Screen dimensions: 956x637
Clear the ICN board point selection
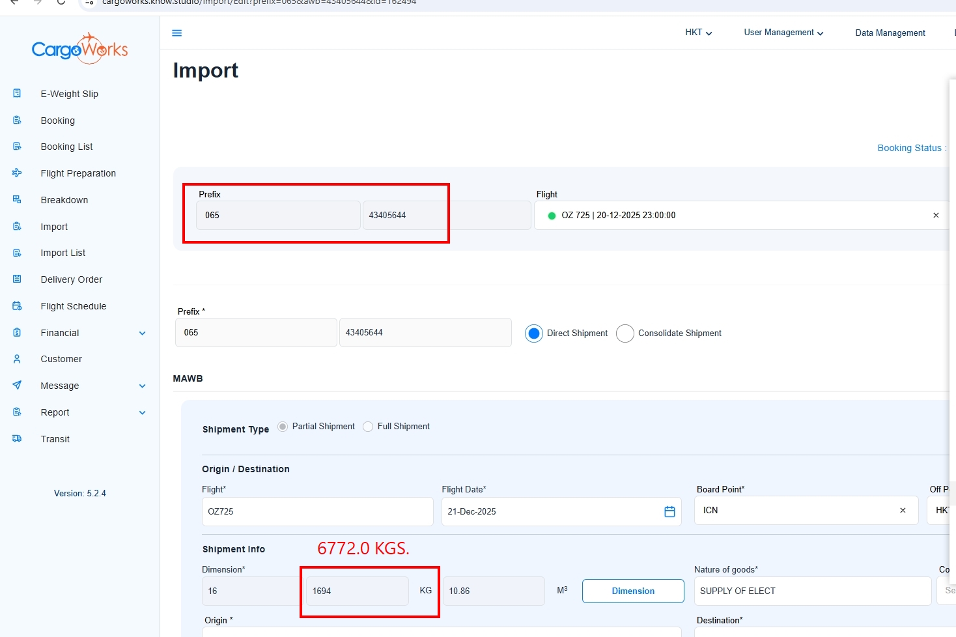[903, 511]
